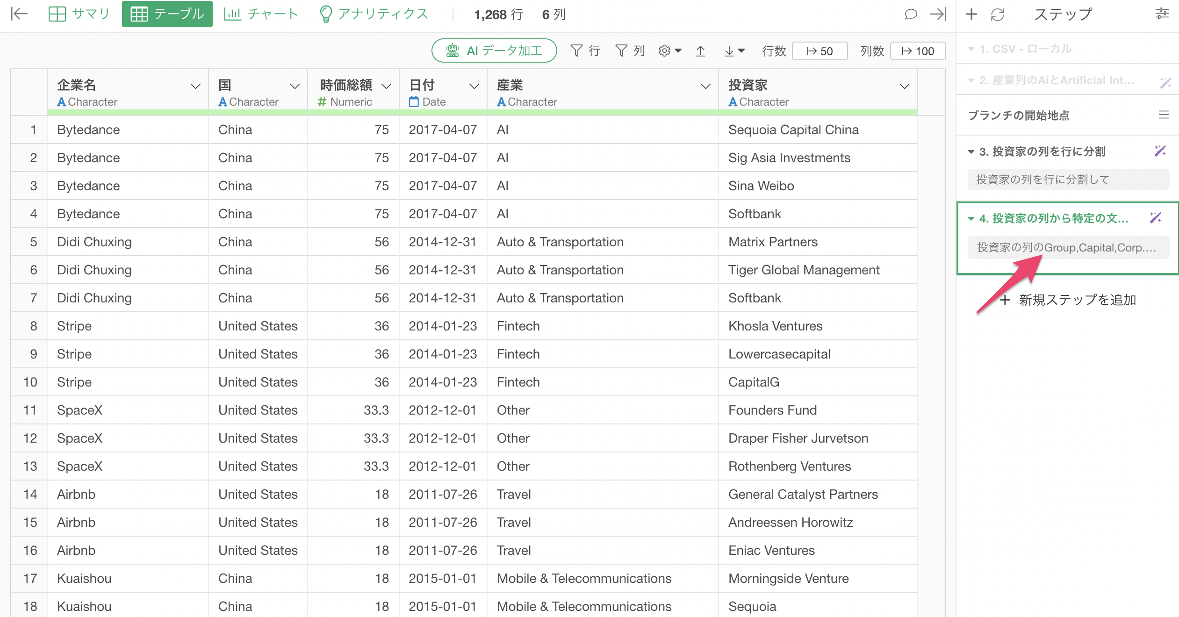This screenshot has height=617, width=1179.
Task: Click the AI magic wand on step 2
Action: tap(1165, 83)
